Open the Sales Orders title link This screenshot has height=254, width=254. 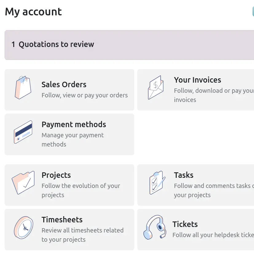64,84
